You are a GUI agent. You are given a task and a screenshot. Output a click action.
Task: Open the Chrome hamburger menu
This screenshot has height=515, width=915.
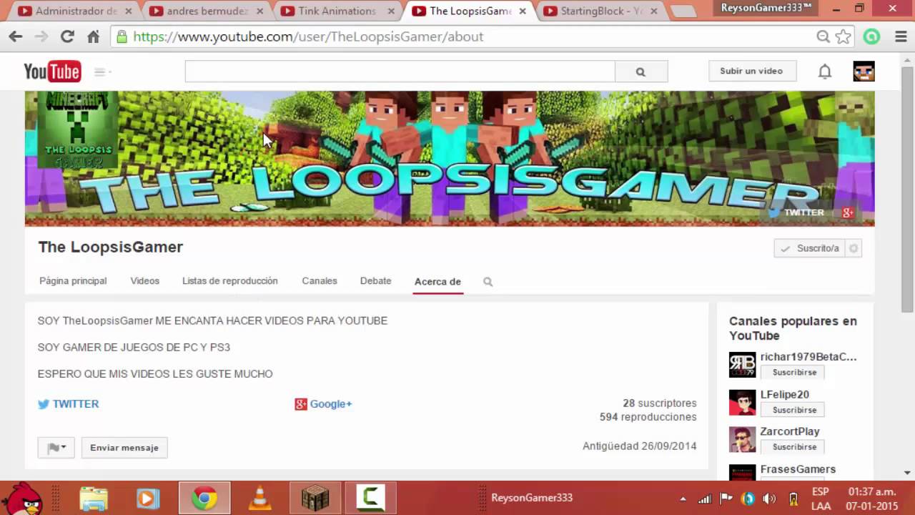point(901,36)
